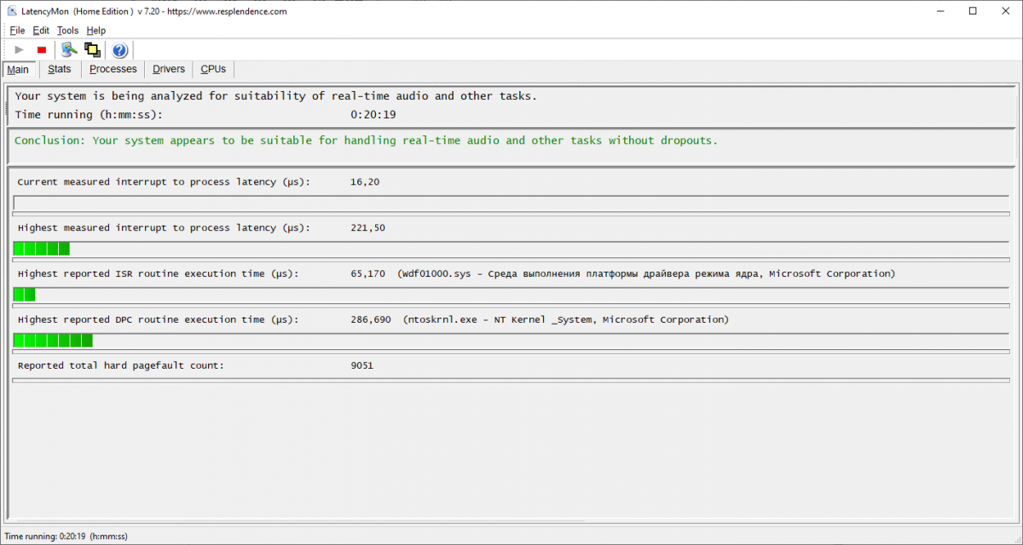Click the 'Highest measured interrupt to process latency' label

pos(164,228)
